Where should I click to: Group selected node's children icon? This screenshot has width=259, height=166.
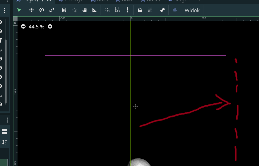tap(150, 10)
